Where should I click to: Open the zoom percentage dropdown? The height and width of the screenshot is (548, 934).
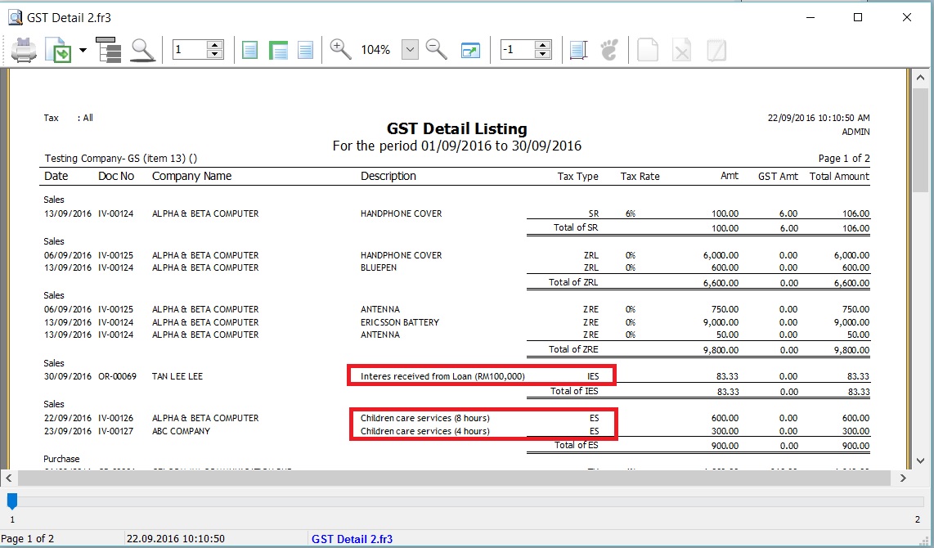tap(410, 49)
